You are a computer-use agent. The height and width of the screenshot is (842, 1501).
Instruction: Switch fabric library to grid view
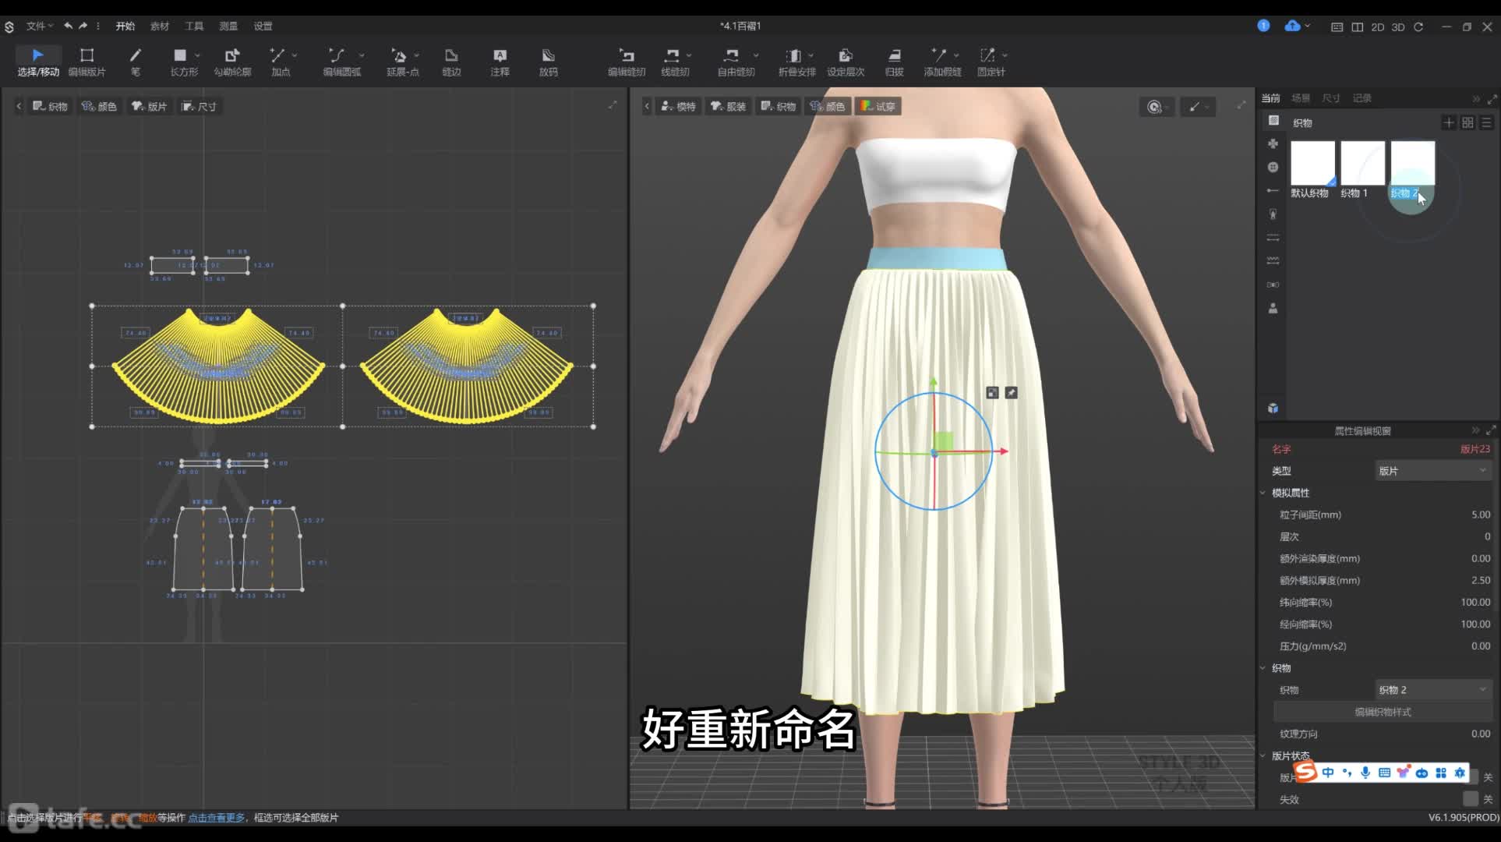1467,122
